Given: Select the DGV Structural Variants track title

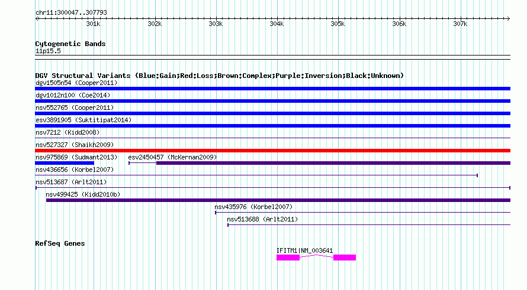Looking at the screenshot, I should tap(220, 76).
